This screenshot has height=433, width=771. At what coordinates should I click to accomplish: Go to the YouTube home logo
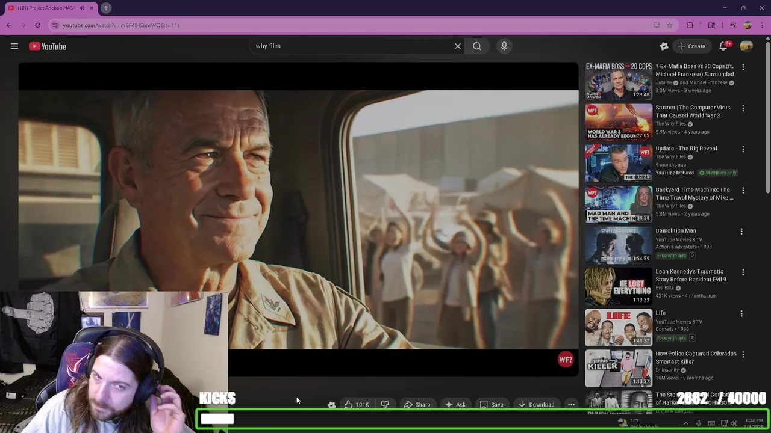tap(48, 46)
